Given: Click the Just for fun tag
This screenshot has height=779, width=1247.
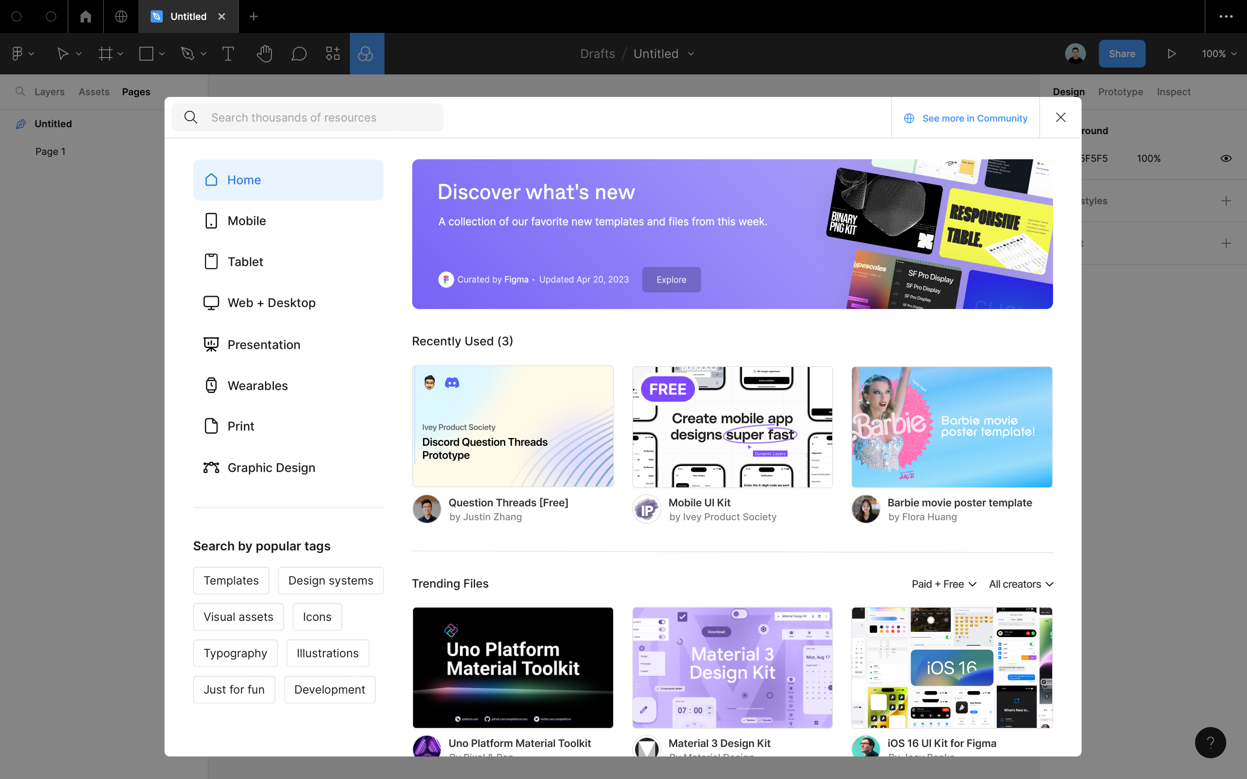Looking at the screenshot, I should [x=234, y=689].
